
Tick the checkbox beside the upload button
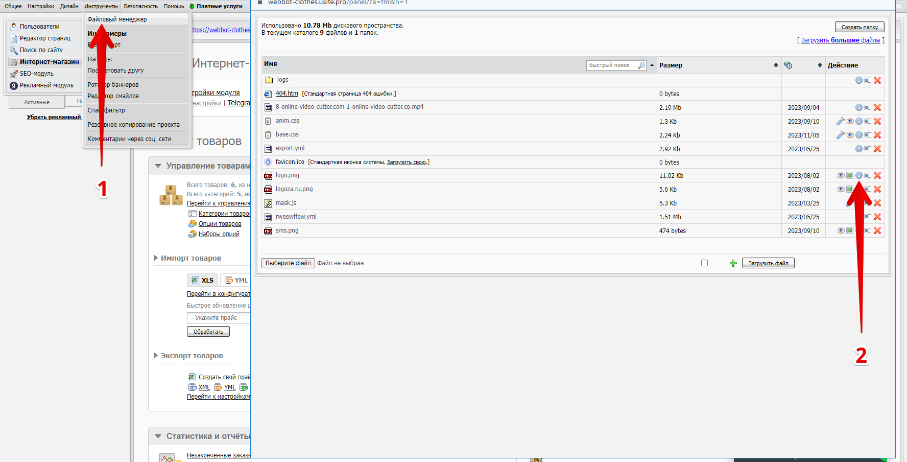click(705, 263)
